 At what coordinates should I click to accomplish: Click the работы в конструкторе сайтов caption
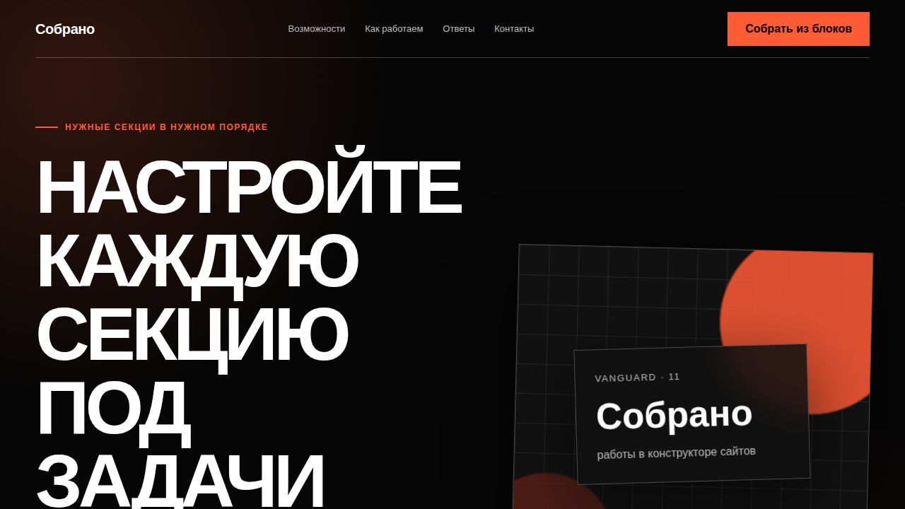pyautogui.click(x=677, y=452)
